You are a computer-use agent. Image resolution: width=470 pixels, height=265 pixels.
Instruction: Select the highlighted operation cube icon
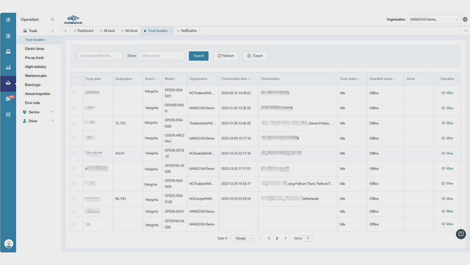(x=8, y=83)
